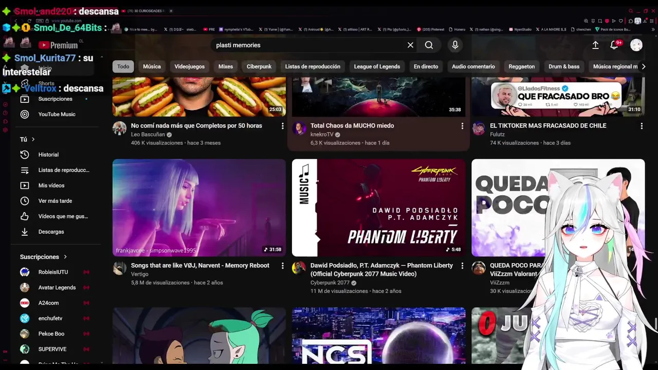Open options for the Completos video

(282, 126)
